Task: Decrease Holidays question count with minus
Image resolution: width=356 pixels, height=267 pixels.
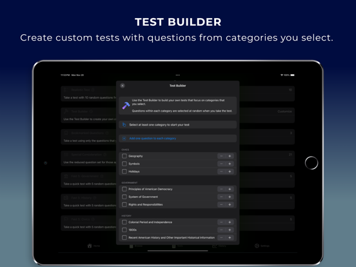Action: tap(221, 172)
